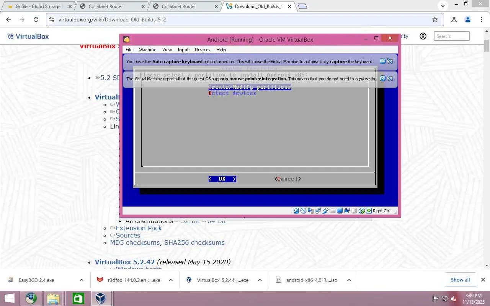
Task: Click the hard disk activity indicator in VirtualBox
Action: [296, 210]
